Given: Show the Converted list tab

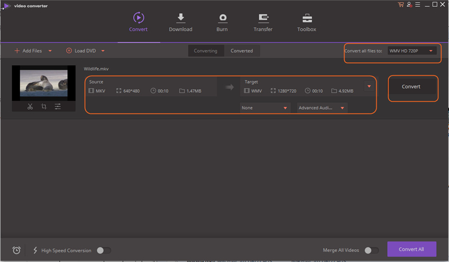Looking at the screenshot, I should pos(242,51).
